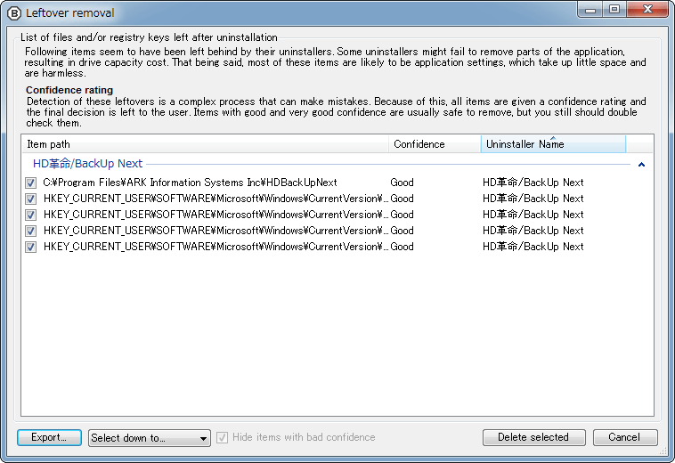Viewport: 675px width, 463px height.
Task: Select the HD革命/BackUp Next group header
Action: coord(87,164)
